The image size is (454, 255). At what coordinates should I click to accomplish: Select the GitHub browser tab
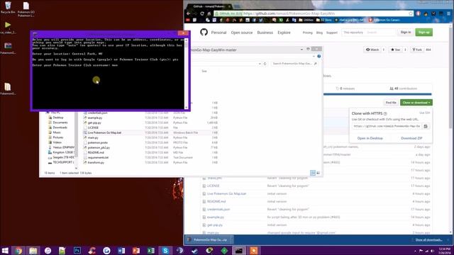click(210, 6)
